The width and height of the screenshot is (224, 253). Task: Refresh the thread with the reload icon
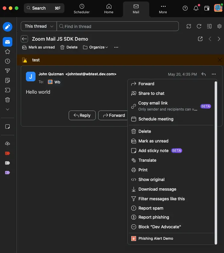[199, 26]
